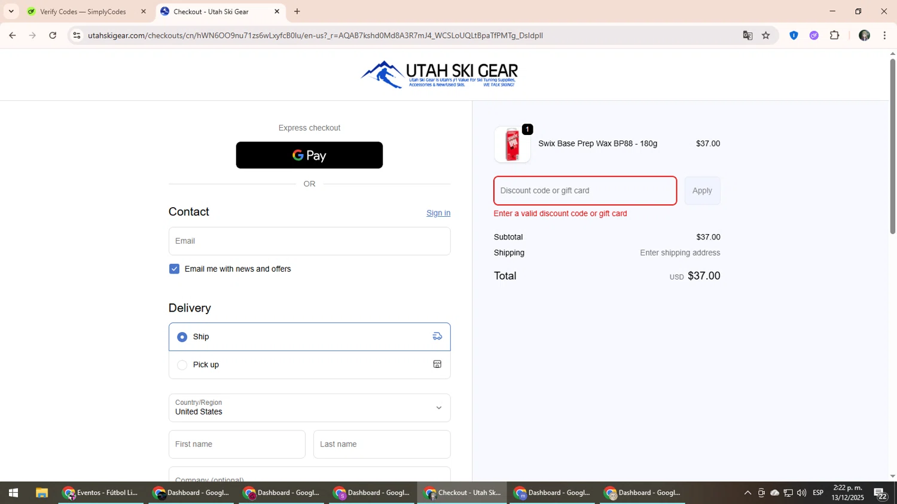The width and height of the screenshot is (897, 504).
Task: Focus the Discount code or gift card field
Action: pyautogui.click(x=585, y=190)
